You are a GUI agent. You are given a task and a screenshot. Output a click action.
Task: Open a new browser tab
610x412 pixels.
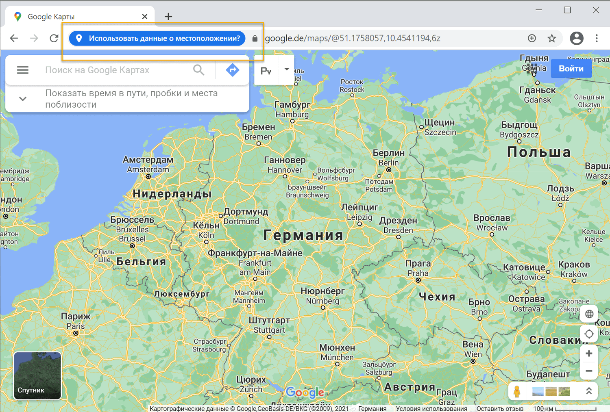(x=168, y=17)
